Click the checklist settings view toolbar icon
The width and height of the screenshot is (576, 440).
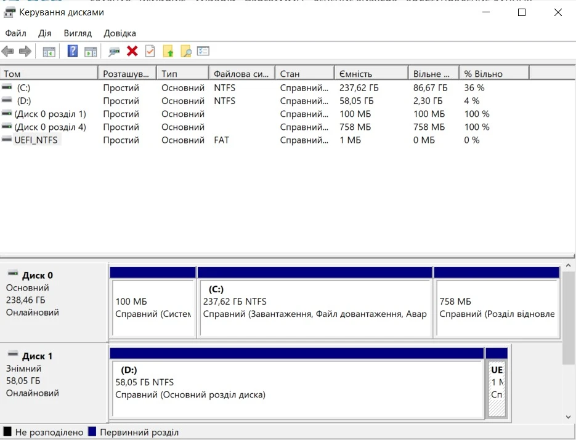coord(203,52)
